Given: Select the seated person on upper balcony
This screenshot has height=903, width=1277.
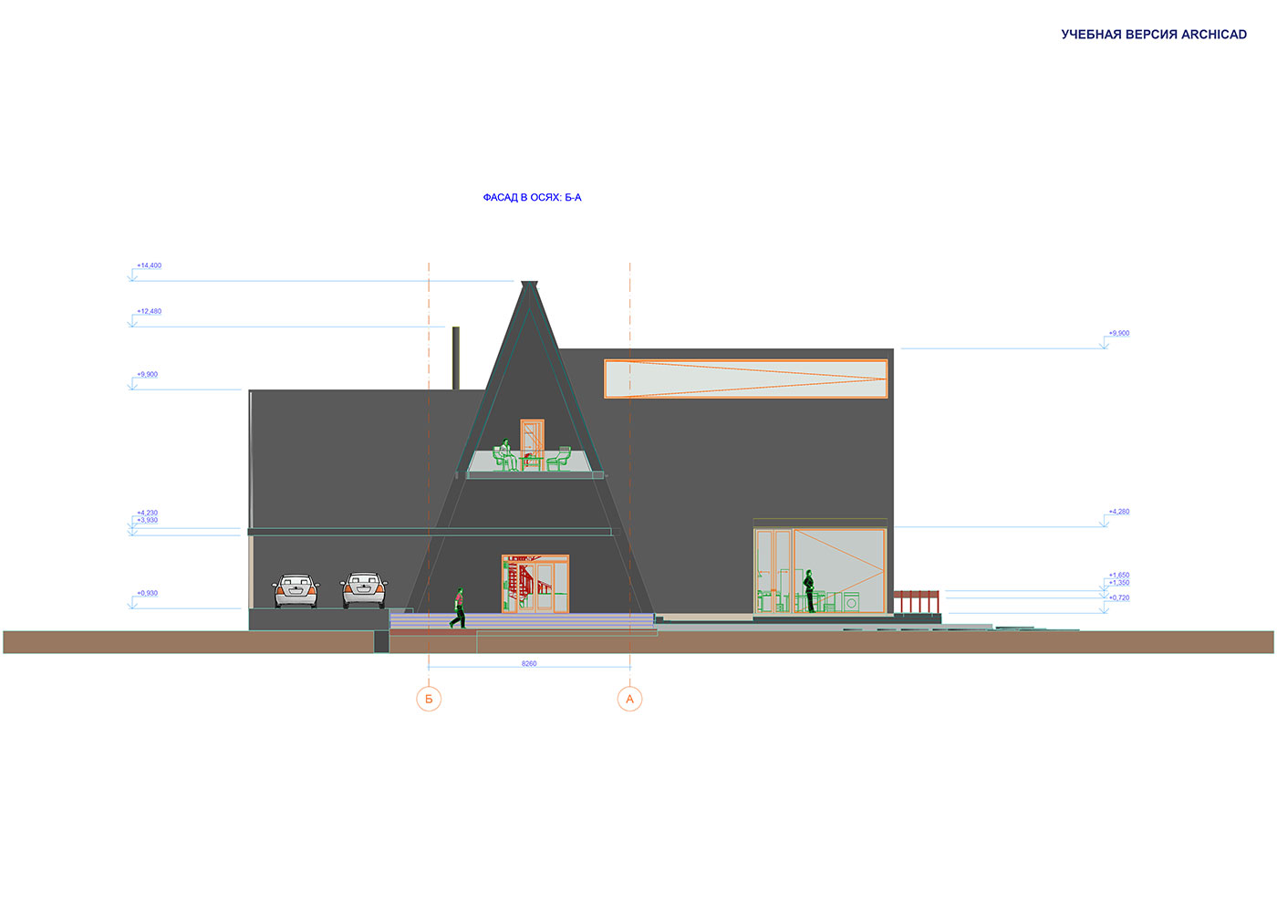Looking at the screenshot, I should (504, 454).
